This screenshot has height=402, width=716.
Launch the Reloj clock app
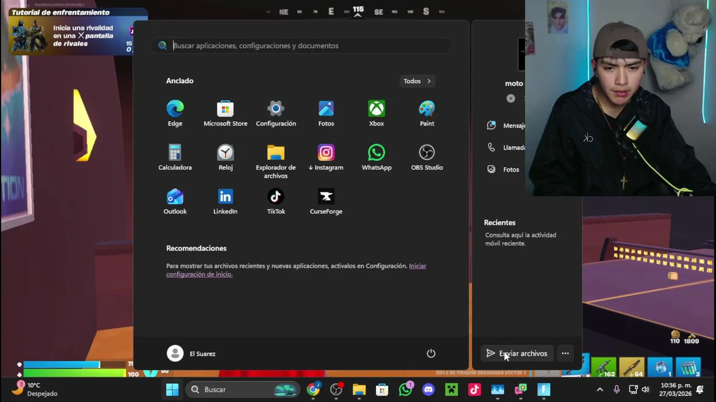pos(225,157)
